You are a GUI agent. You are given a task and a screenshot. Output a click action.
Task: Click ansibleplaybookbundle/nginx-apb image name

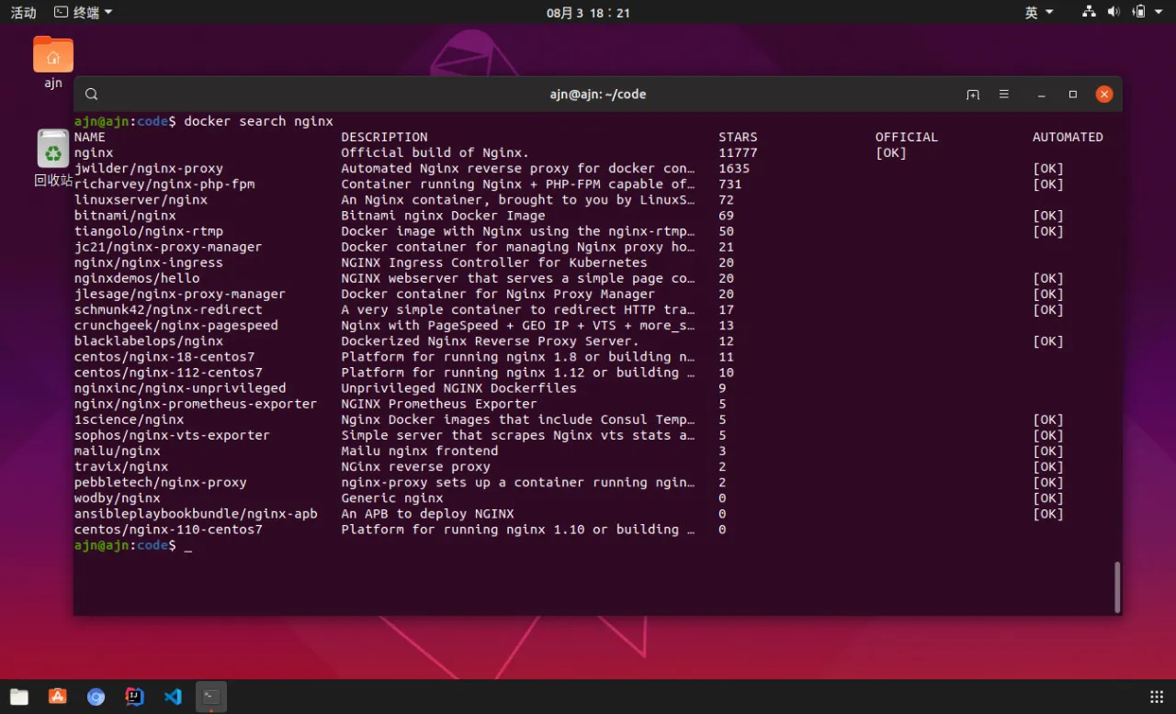click(196, 513)
